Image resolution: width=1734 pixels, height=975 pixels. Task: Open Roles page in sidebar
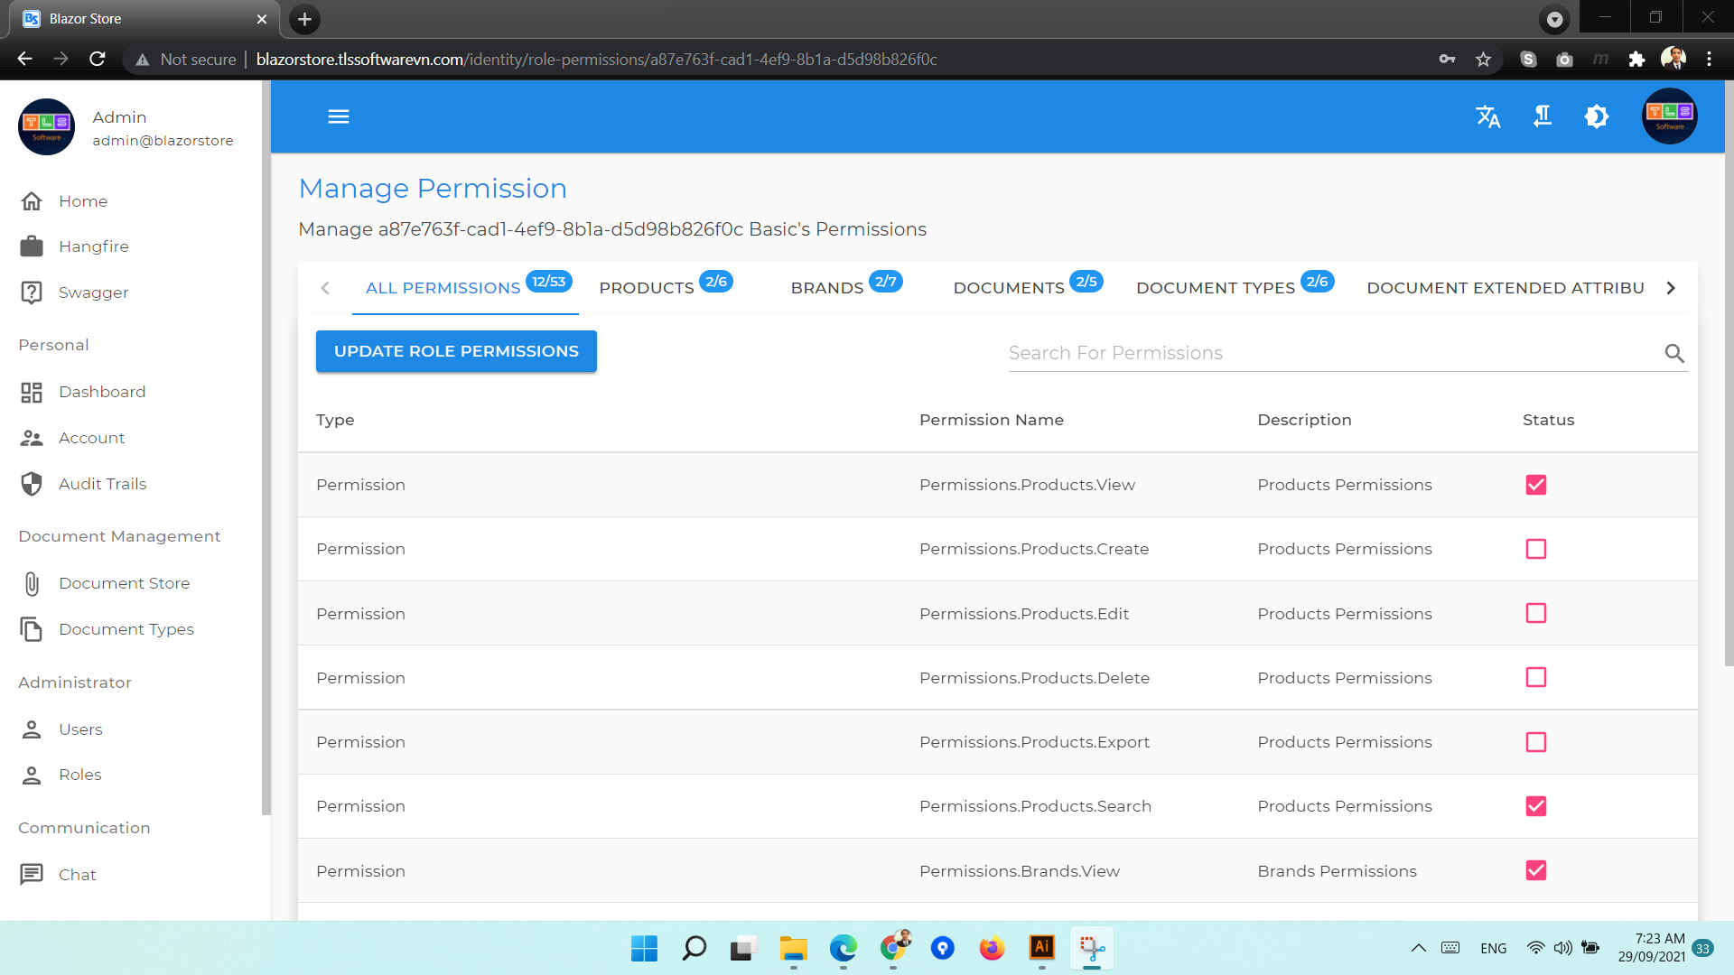pos(79,775)
